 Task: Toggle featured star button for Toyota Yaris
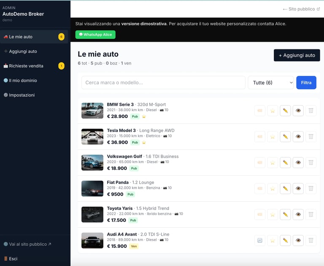(x=273, y=215)
